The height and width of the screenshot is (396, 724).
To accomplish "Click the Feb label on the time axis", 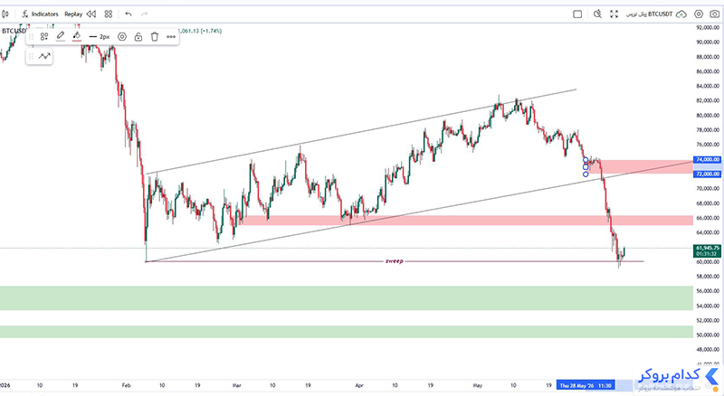I will [127, 385].
